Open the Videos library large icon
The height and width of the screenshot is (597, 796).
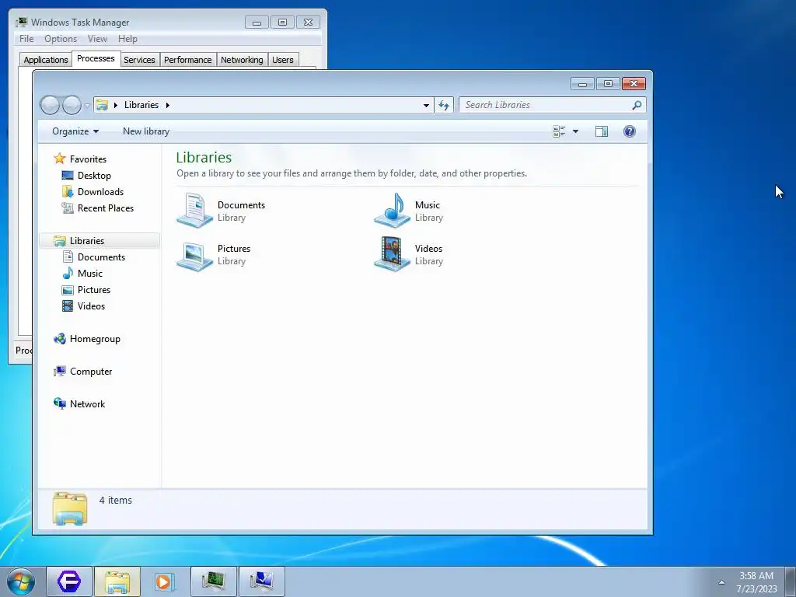[392, 254]
